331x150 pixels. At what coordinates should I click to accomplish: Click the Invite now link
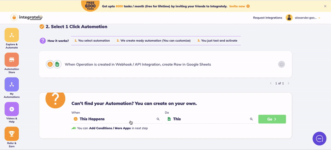pos(240,6)
